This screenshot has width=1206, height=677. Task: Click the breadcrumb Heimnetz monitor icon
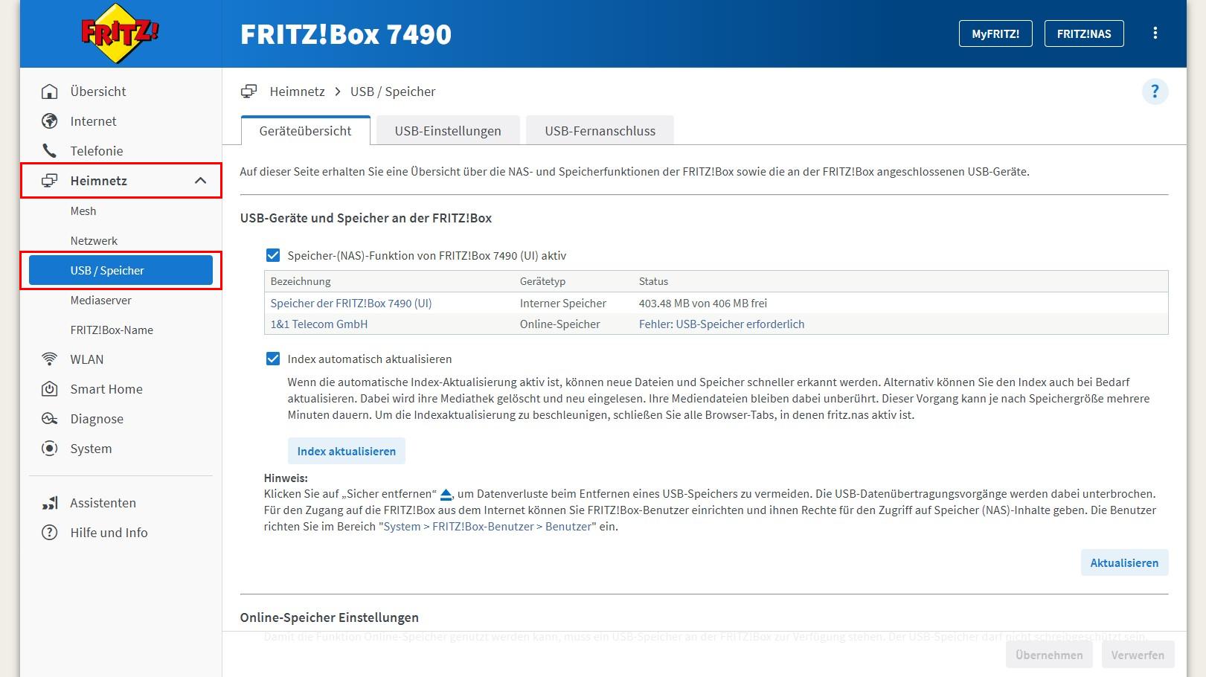point(249,92)
